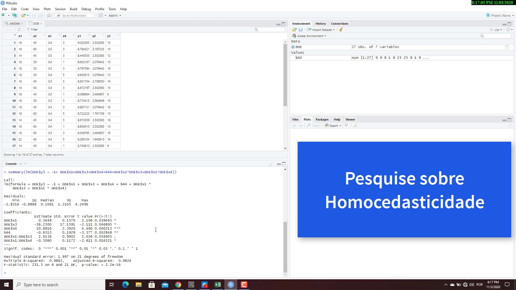Refresh the environment list
This screenshot has width=516, height=290.
coord(508,29)
